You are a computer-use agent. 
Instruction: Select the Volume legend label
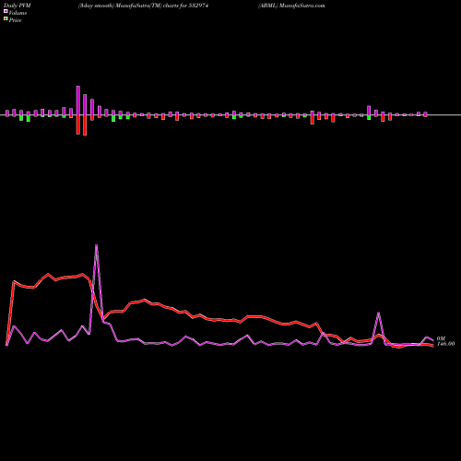tap(18, 13)
